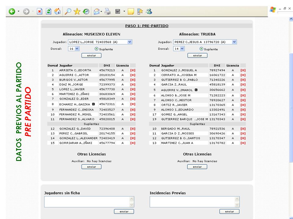Remove CERRATO A.,JOSEBA M with [X]

pos(243,75)
